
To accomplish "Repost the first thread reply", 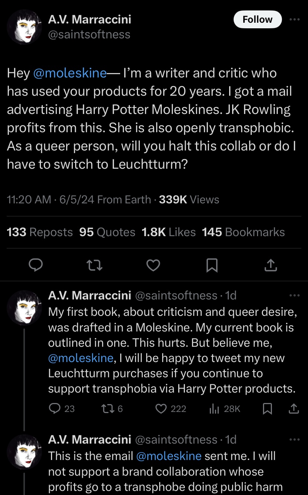I will click(x=106, y=409).
